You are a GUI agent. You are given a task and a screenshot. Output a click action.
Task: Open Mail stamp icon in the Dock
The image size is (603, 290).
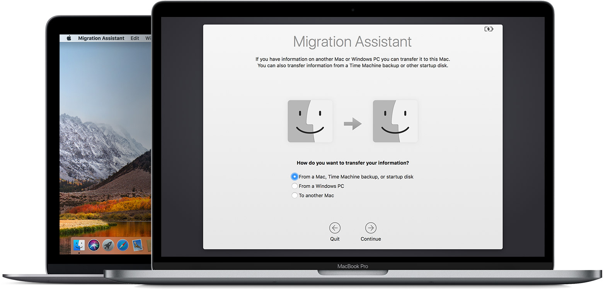click(137, 245)
